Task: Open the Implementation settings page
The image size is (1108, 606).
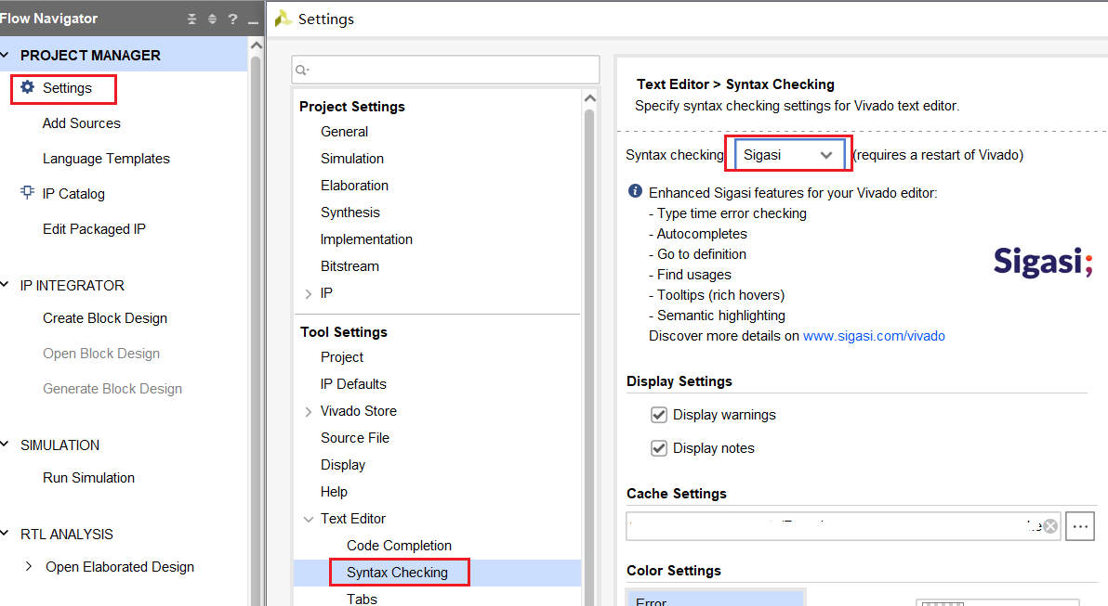Action: pos(366,239)
